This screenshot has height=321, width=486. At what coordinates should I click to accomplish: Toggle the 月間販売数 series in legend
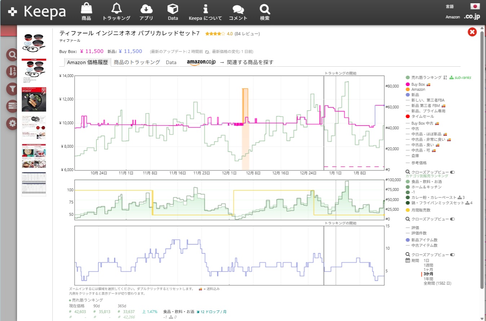[420, 210]
